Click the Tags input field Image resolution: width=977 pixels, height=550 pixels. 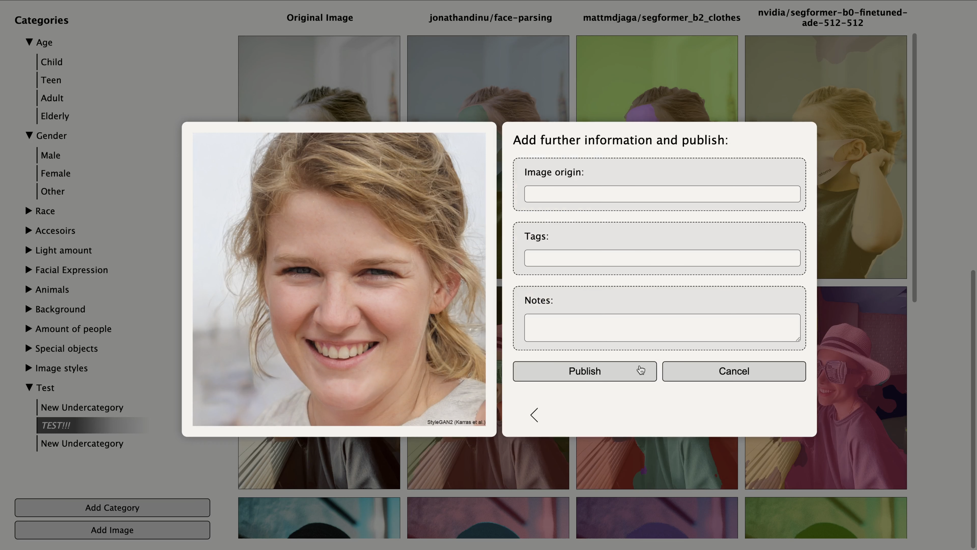pyautogui.click(x=662, y=258)
